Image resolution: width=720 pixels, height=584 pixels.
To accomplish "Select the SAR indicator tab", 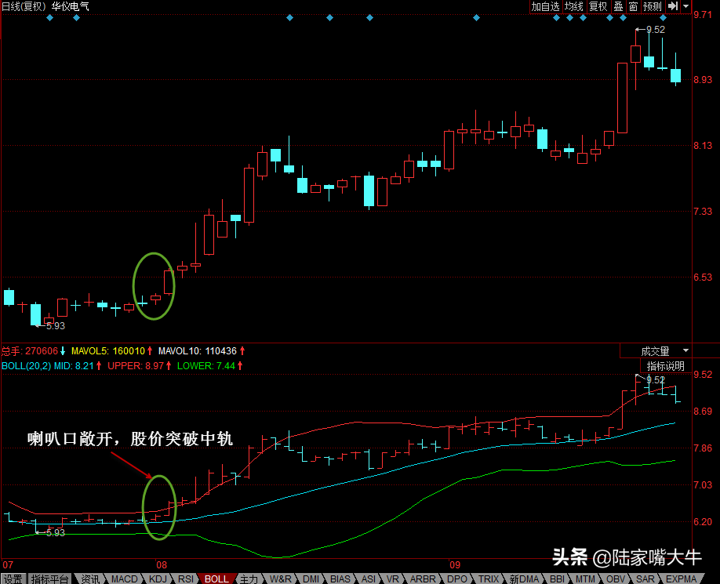I will [645, 579].
